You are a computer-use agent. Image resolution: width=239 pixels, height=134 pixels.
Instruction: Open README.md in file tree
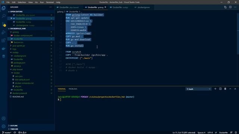(x=18, y=97)
